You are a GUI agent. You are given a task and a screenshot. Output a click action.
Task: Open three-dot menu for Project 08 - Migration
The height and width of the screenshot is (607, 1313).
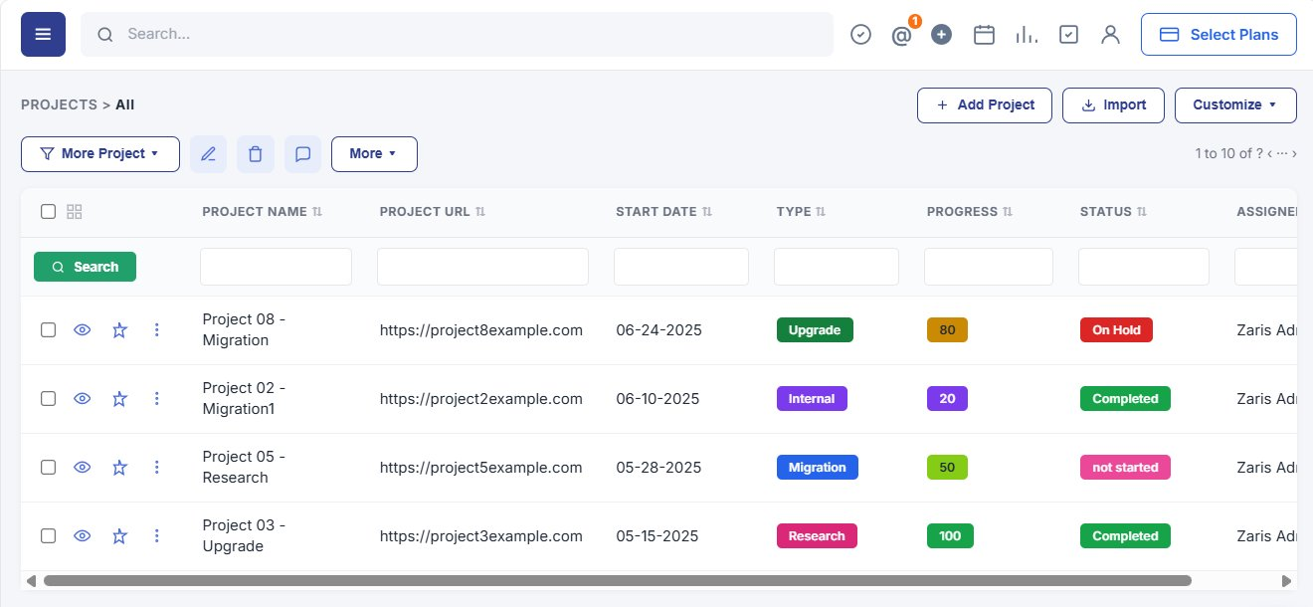[156, 330]
